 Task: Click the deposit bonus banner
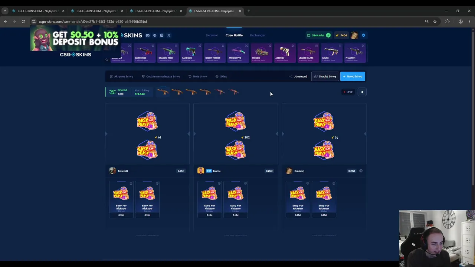76,38
